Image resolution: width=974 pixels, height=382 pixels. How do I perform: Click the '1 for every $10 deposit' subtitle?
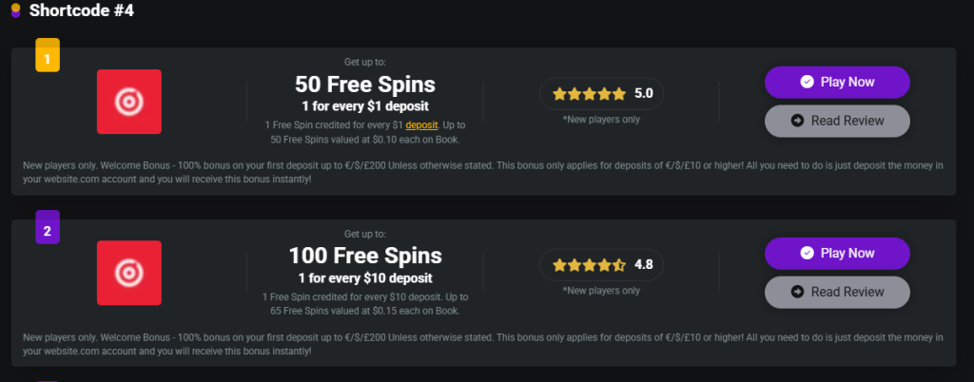365,277
